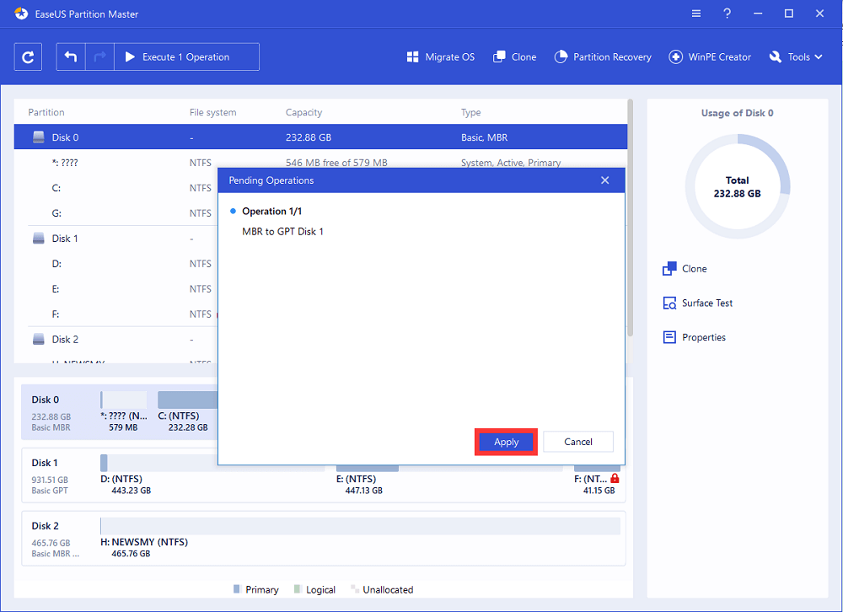
Task: Click the H: NEWSMY partition bar
Action: click(360, 526)
